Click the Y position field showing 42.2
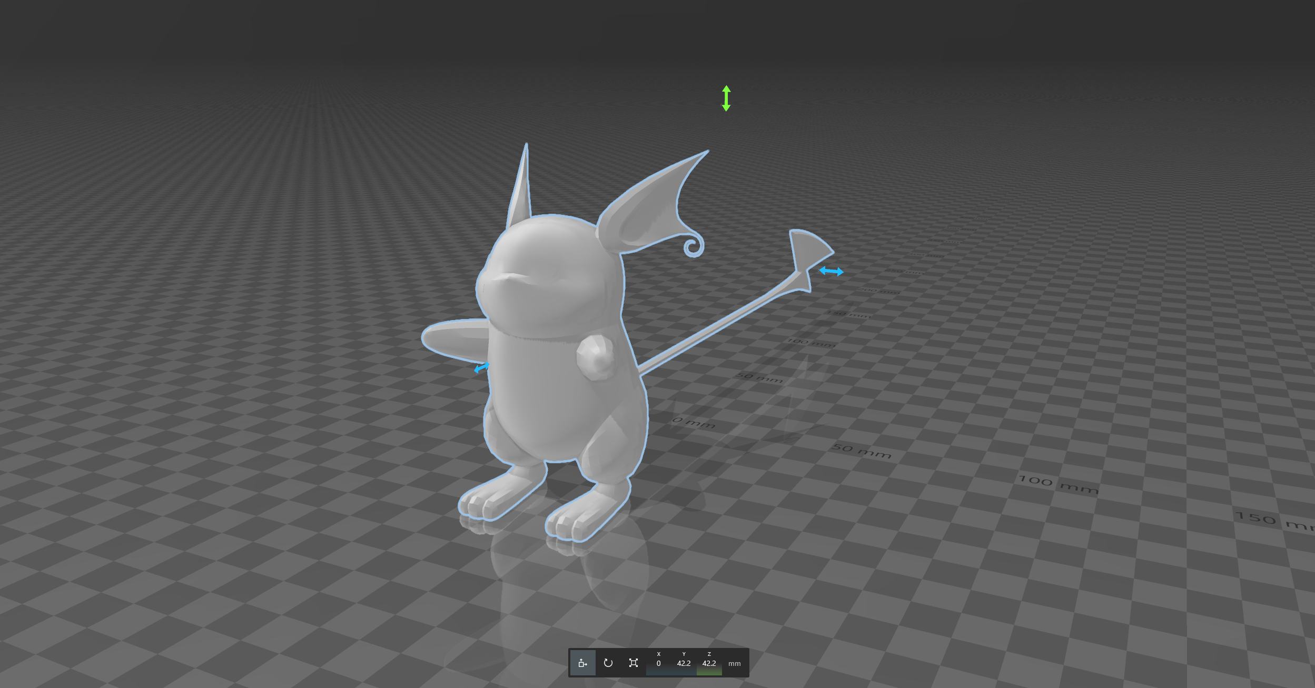The height and width of the screenshot is (688, 1315). click(x=684, y=663)
